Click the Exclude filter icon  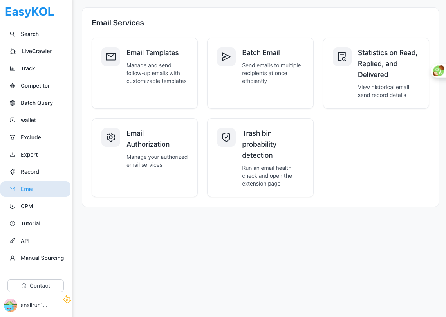click(x=12, y=137)
